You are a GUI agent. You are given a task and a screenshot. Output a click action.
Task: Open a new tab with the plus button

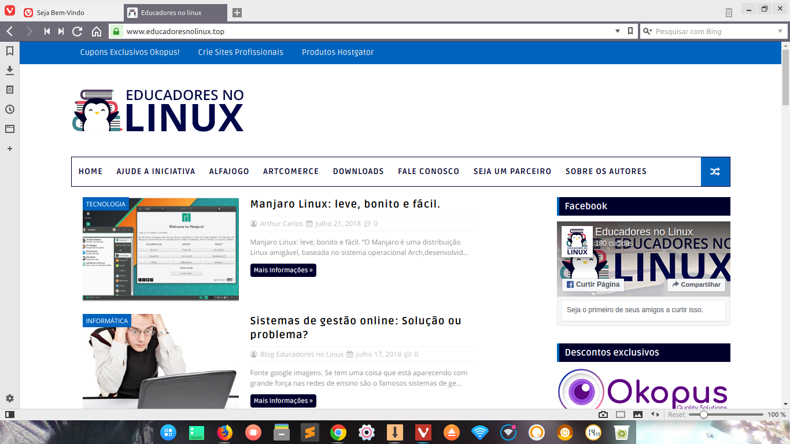[237, 13]
